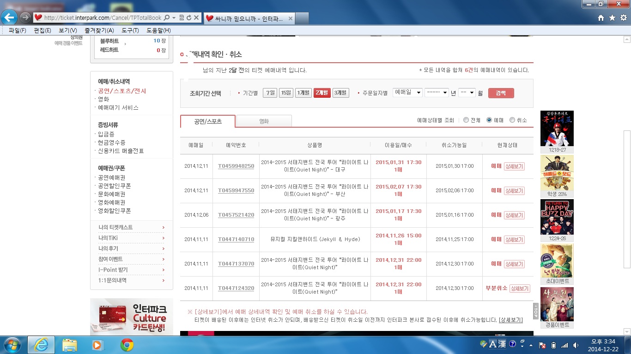631x354 pixels.
Task: Click the IE home icon
Action: click(x=601, y=18)
